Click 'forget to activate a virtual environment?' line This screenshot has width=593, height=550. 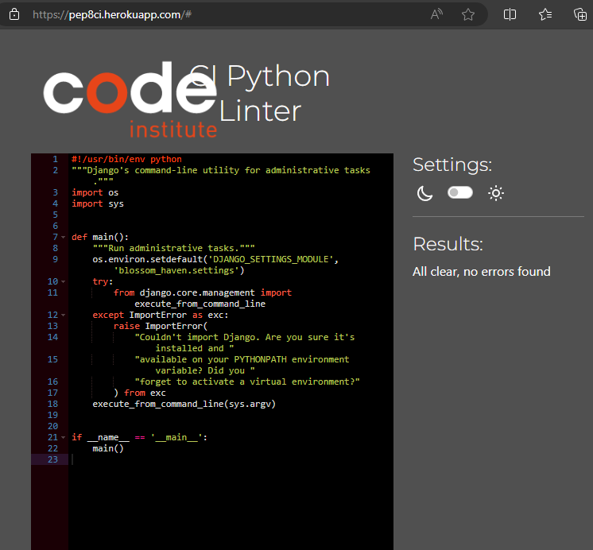point(247,382)
